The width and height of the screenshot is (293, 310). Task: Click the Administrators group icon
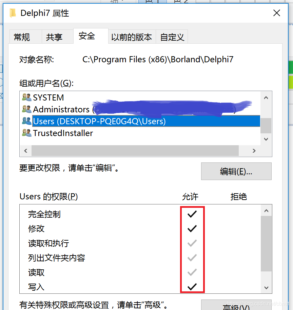coord(26,109)
